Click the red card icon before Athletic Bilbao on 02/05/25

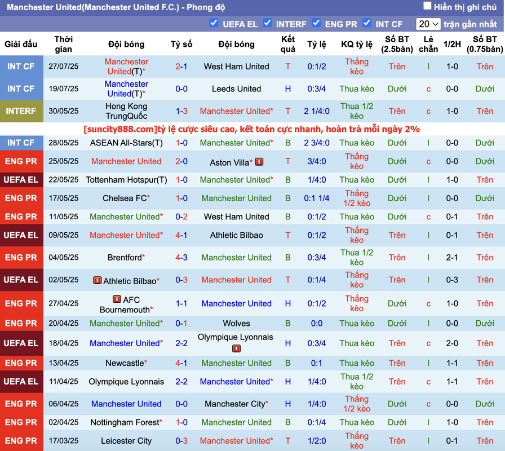tap(97, 280)
